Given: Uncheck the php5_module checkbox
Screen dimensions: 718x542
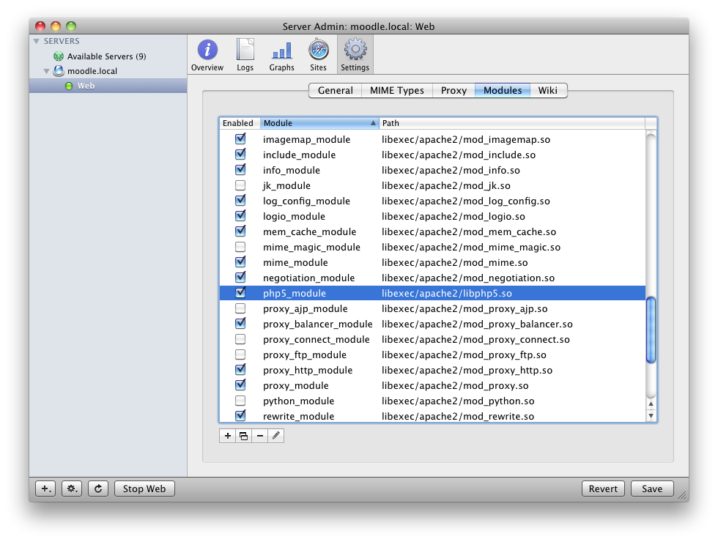Looking at the screenshot, I should click(x=240, y=292).
